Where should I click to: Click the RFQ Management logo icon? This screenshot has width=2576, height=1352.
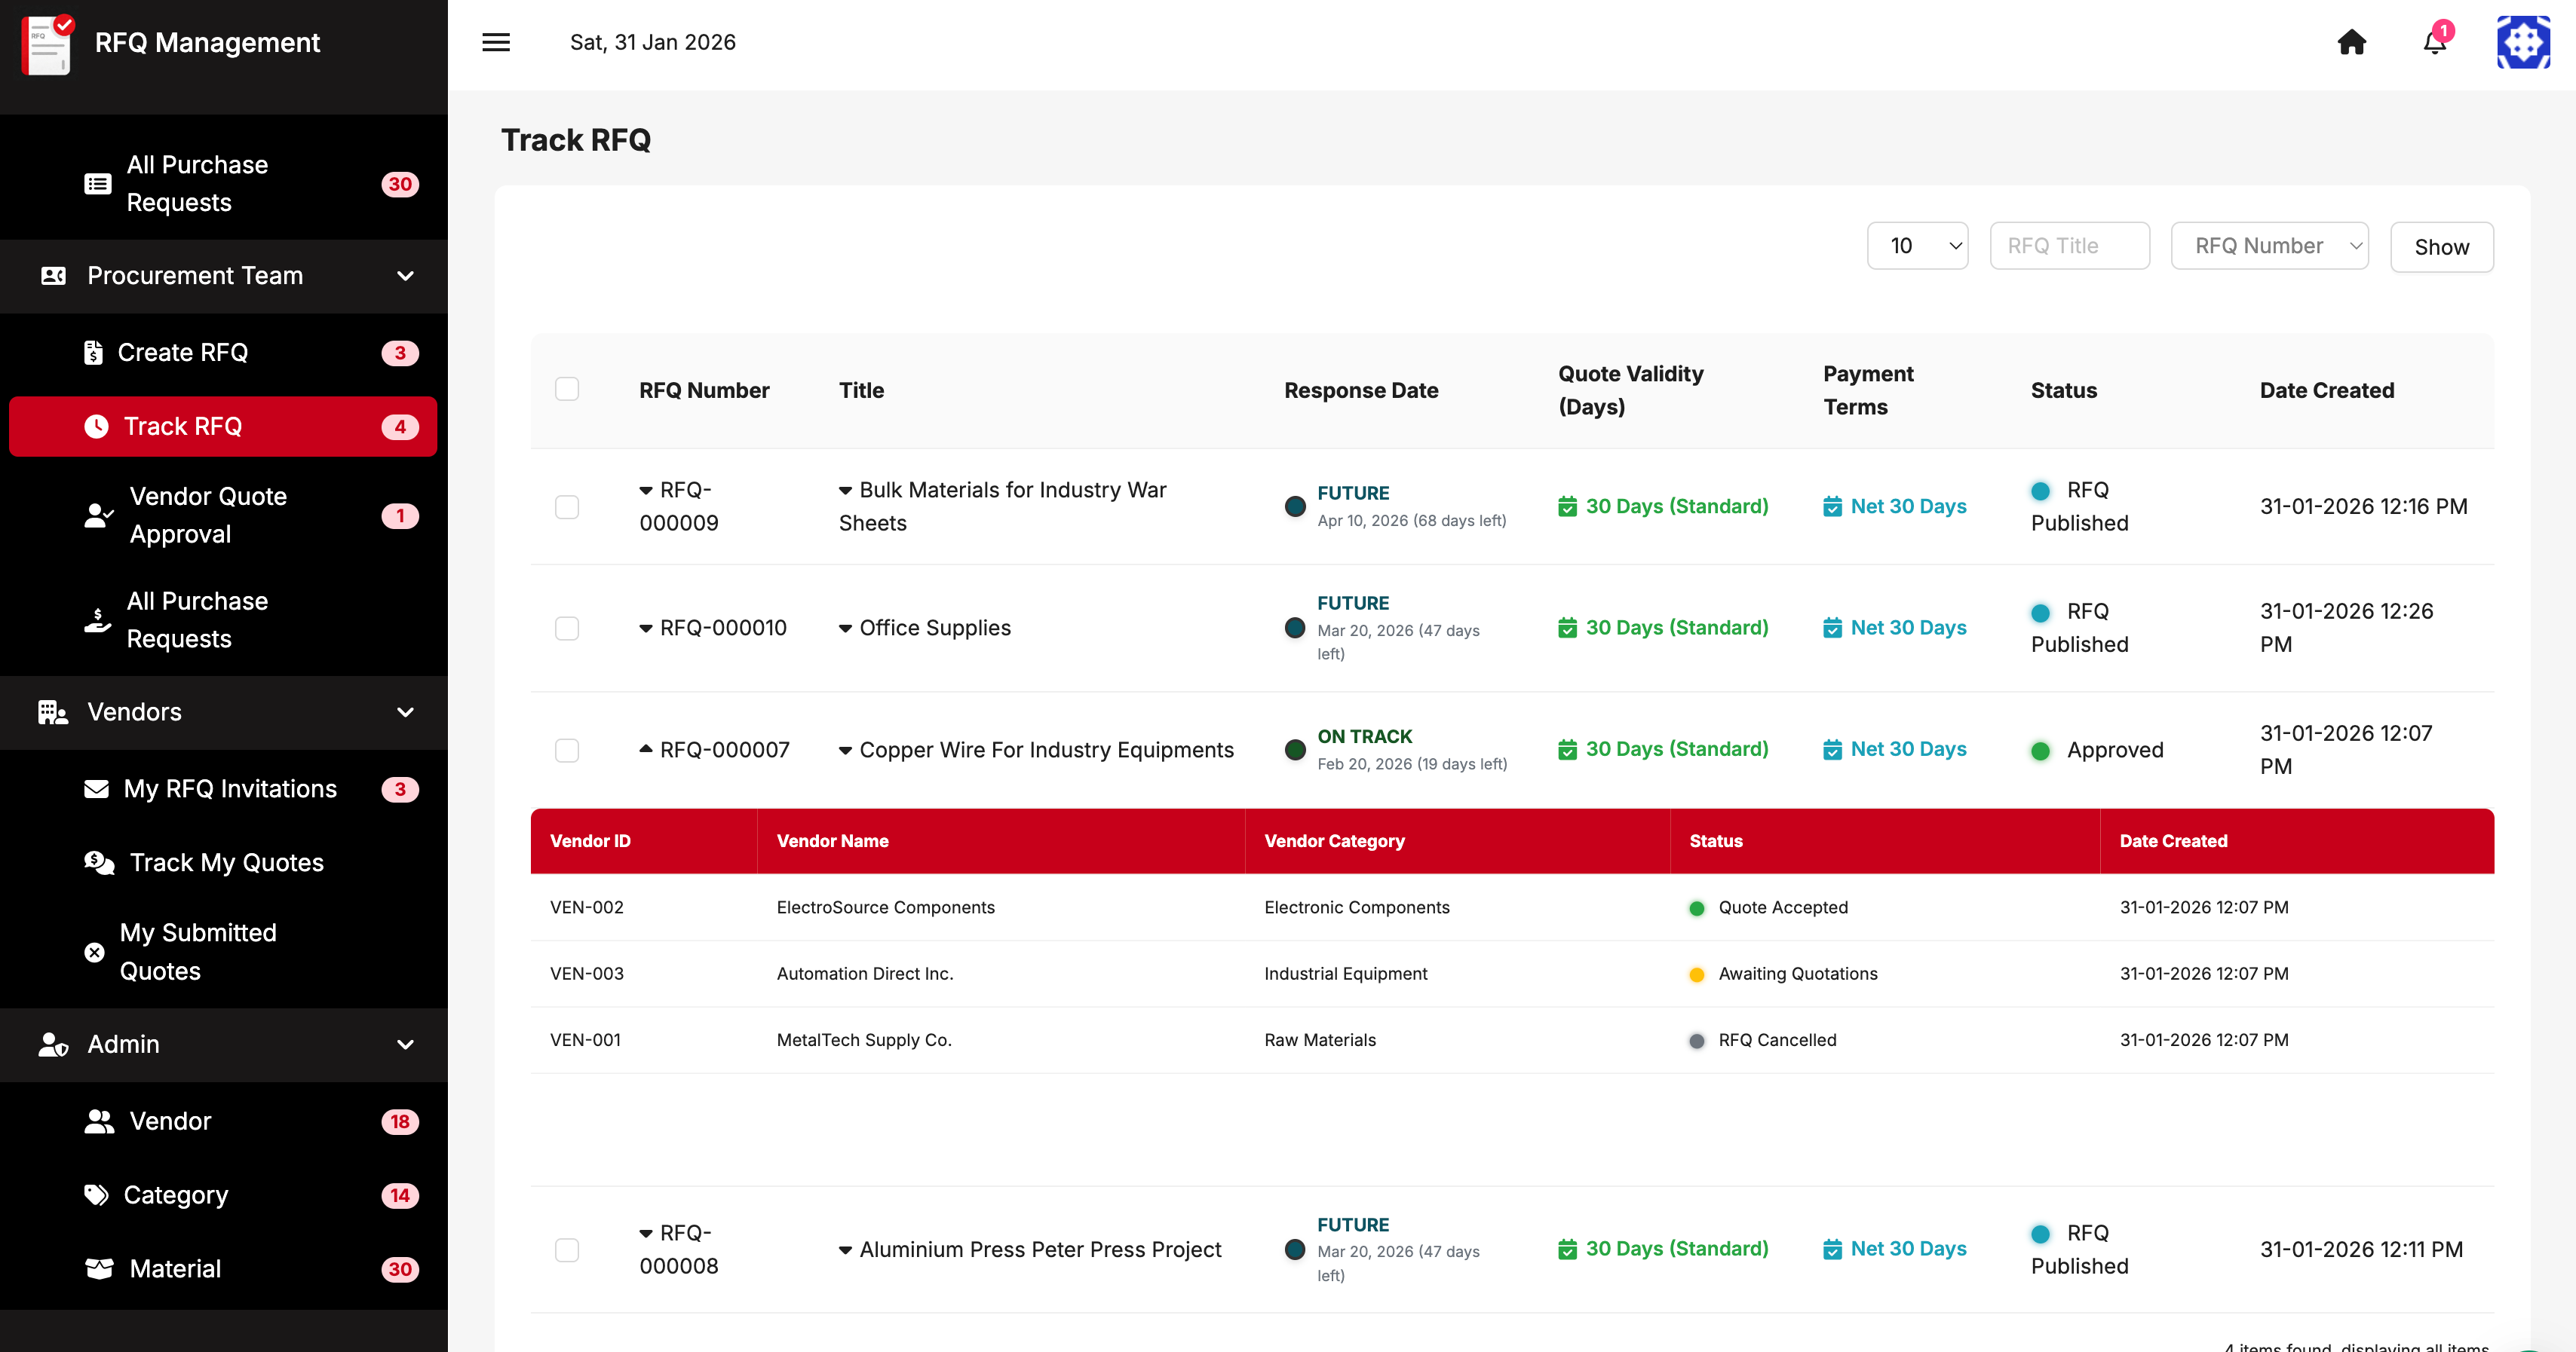pyautogui.click(x=47, y=44)
